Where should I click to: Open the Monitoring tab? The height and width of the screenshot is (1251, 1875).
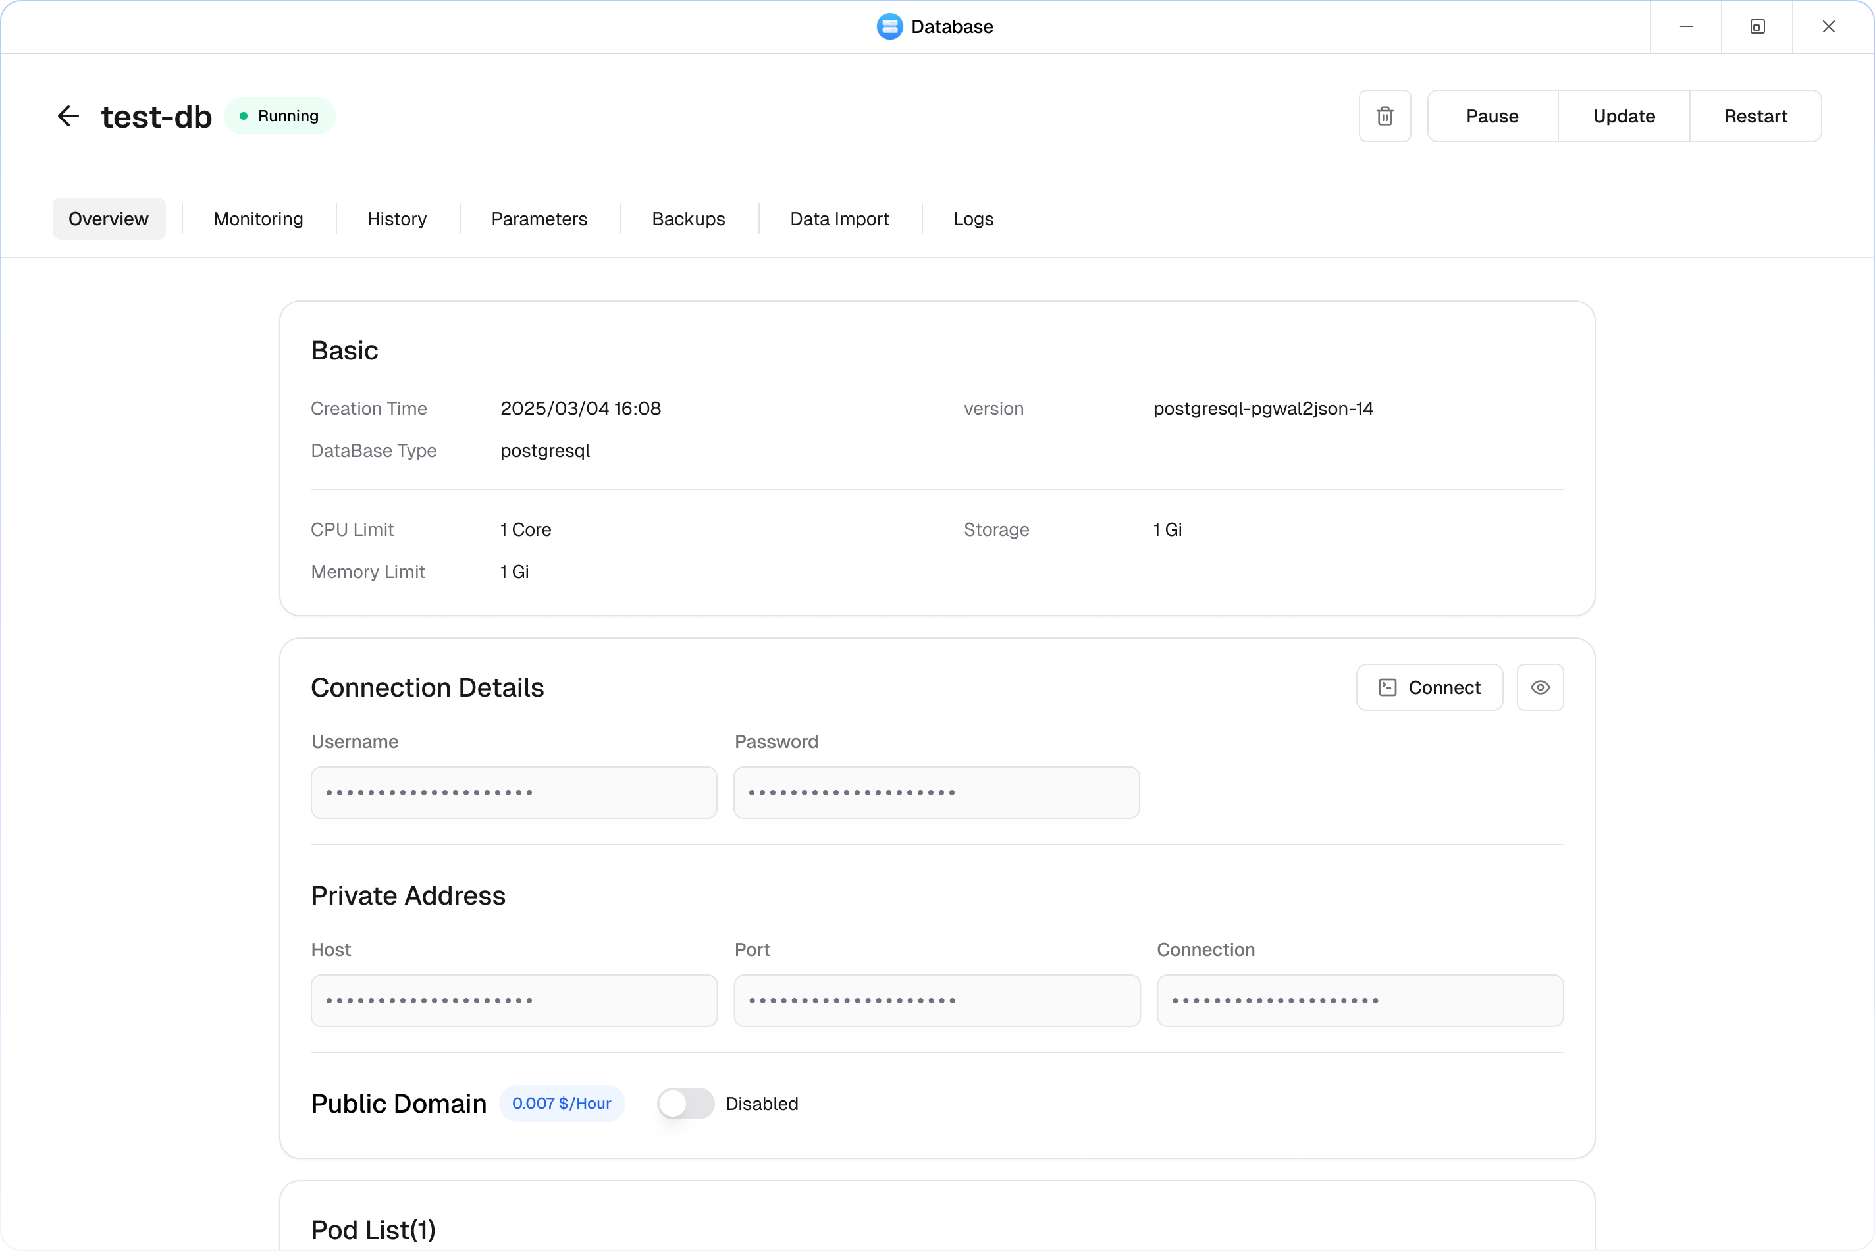click(258, 219)
